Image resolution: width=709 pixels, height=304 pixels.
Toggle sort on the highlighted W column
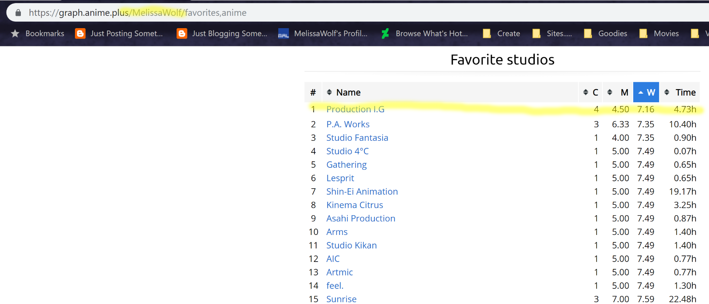(646, 92)
